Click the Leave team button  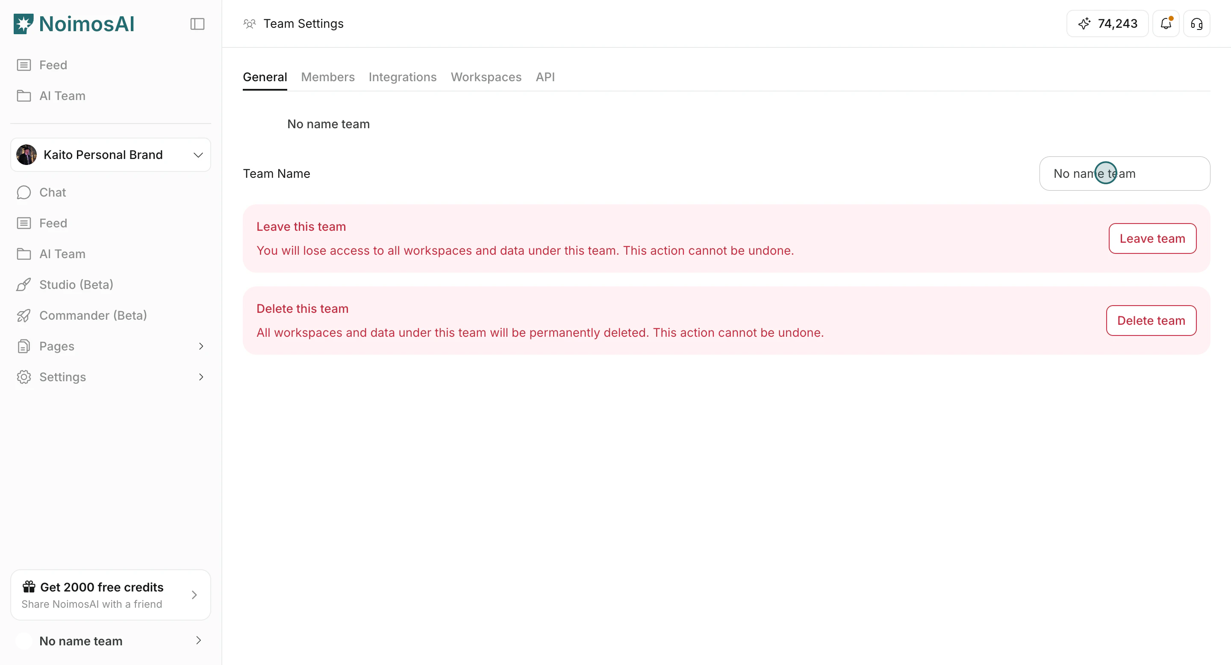tap(1151, 238)
